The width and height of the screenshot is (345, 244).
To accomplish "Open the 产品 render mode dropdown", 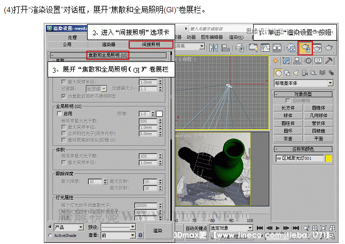I will 69,227.
